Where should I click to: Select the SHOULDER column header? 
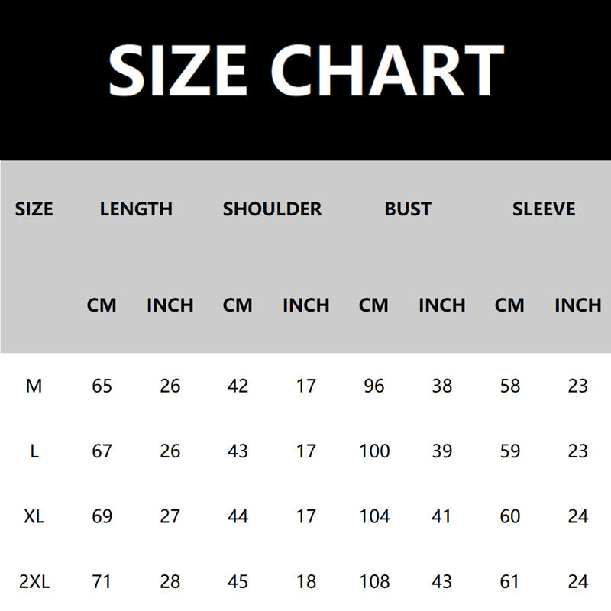pyautogui.click(x=272, y=209)
